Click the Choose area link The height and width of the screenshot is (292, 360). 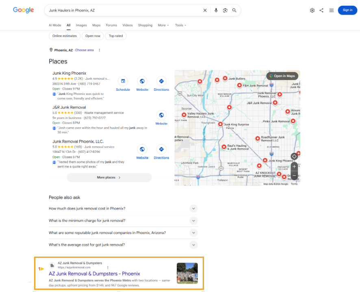point(85,50)
